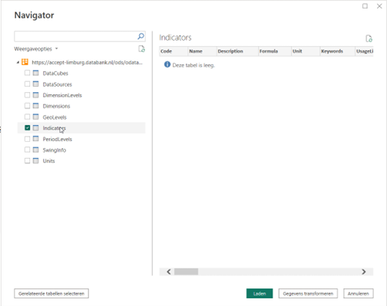Screen dimensions: 387x306
Task: Click the DataSources table icon
Action: tap(36, 84)
